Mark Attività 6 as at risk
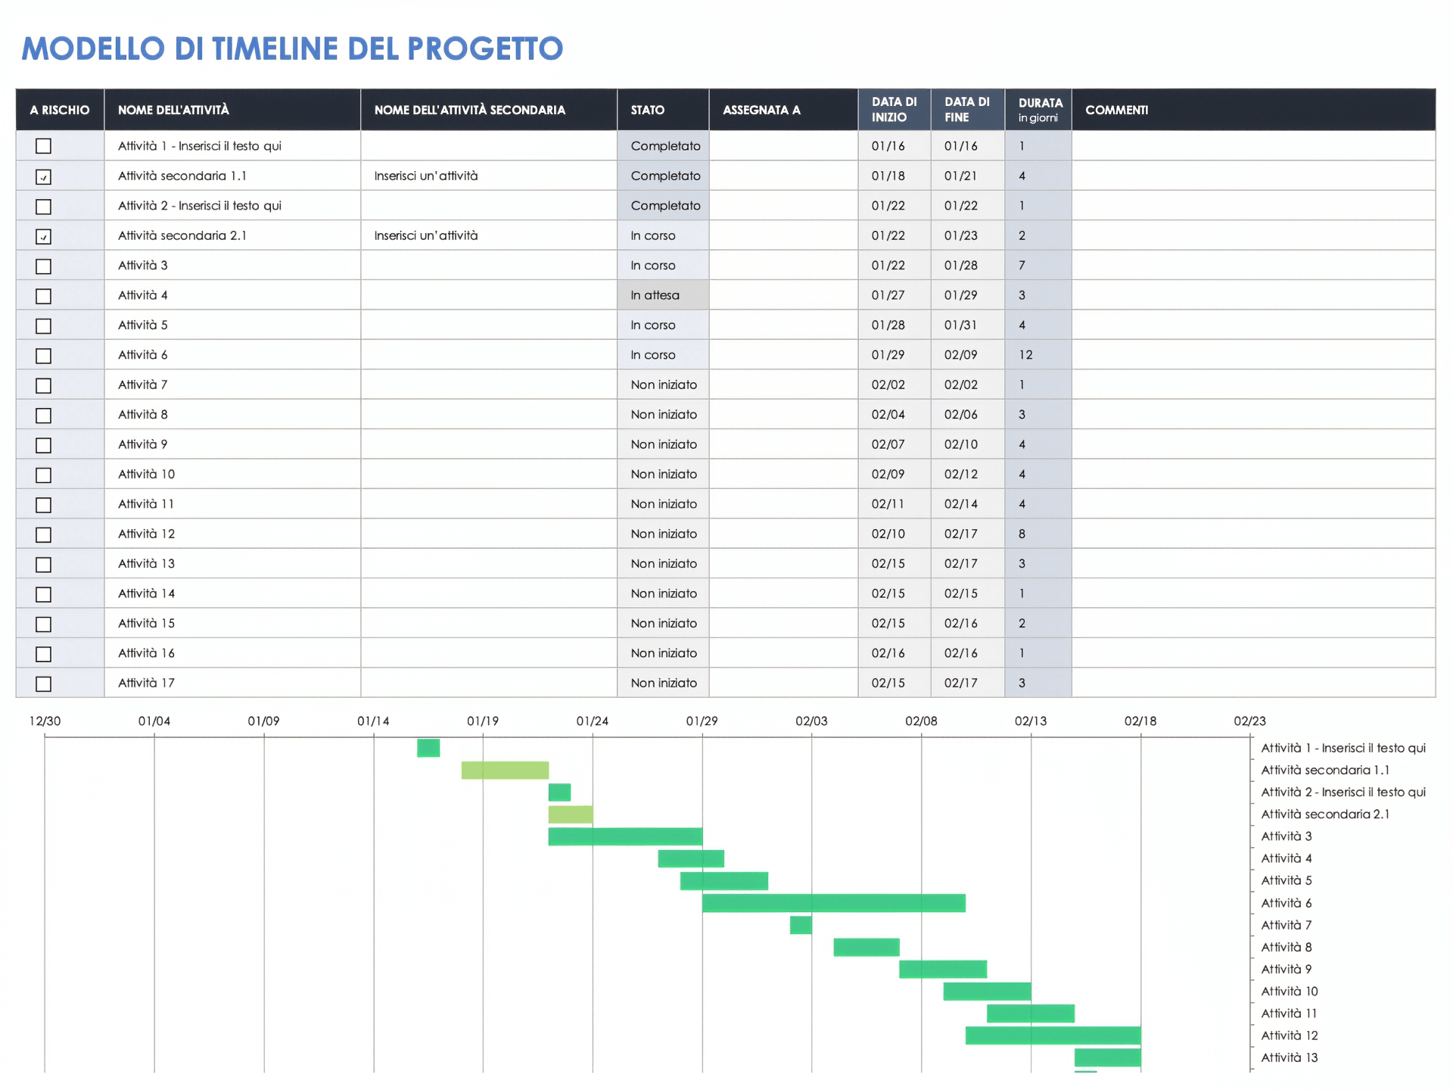Viewport: 1453px width, 1090px height. pyautogui.click(x=44, y=355)
